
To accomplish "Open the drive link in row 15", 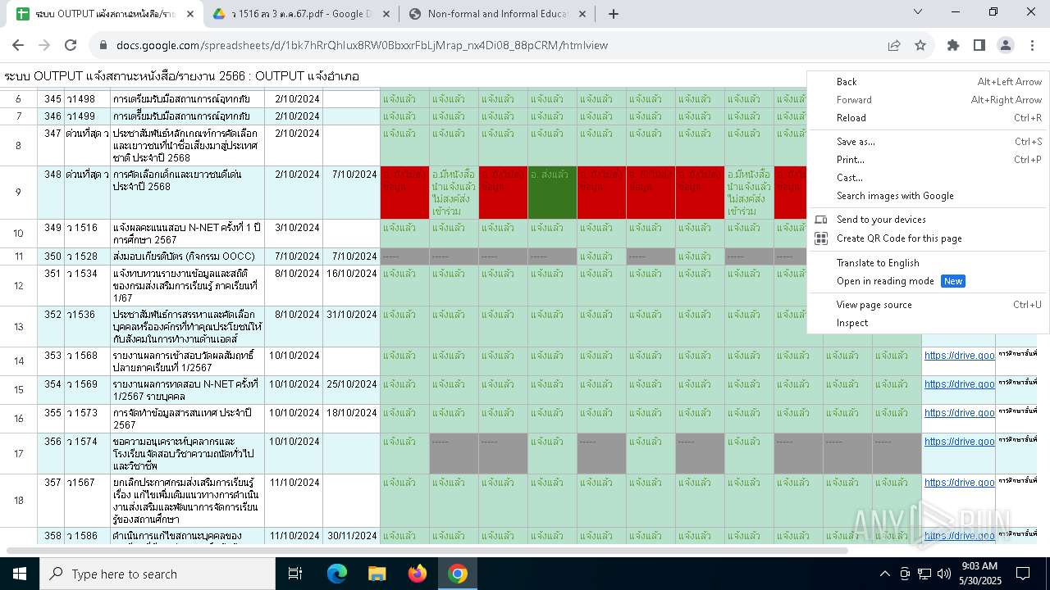I will click(x=959, y=384).
